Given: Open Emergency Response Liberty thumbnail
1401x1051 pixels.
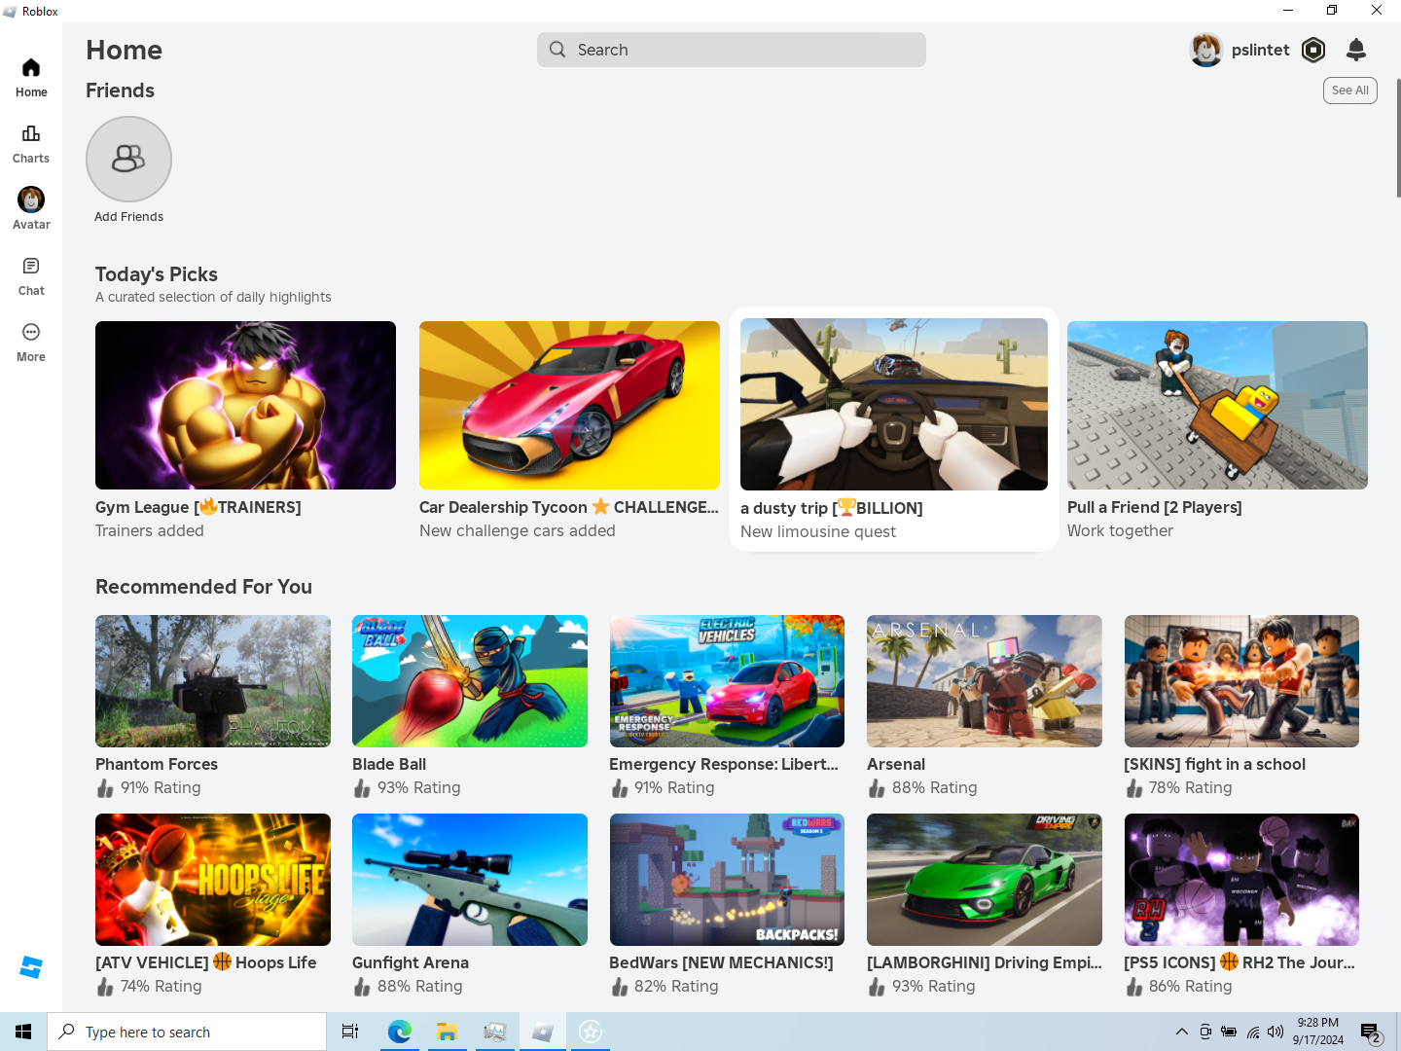Looking at the screenshot, I should pos(727,681).
